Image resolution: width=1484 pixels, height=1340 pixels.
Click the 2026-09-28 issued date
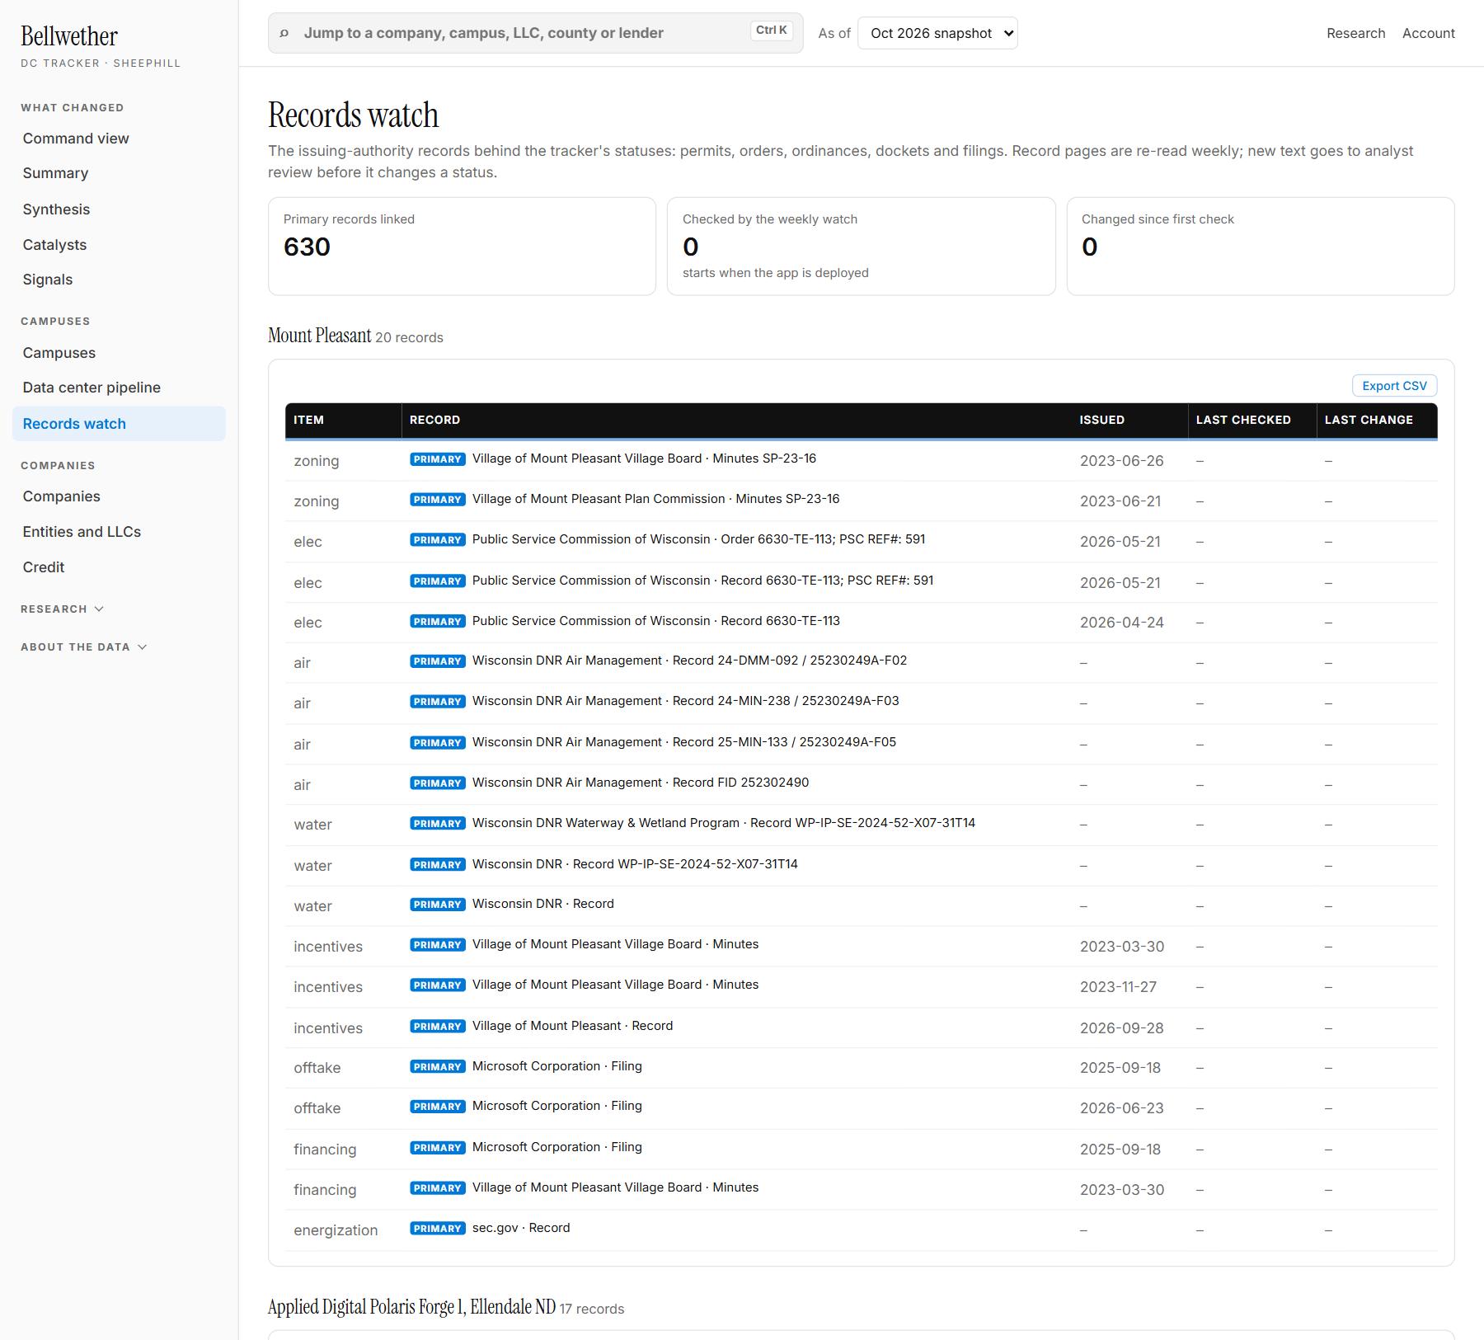(x=1121, y=1028)
